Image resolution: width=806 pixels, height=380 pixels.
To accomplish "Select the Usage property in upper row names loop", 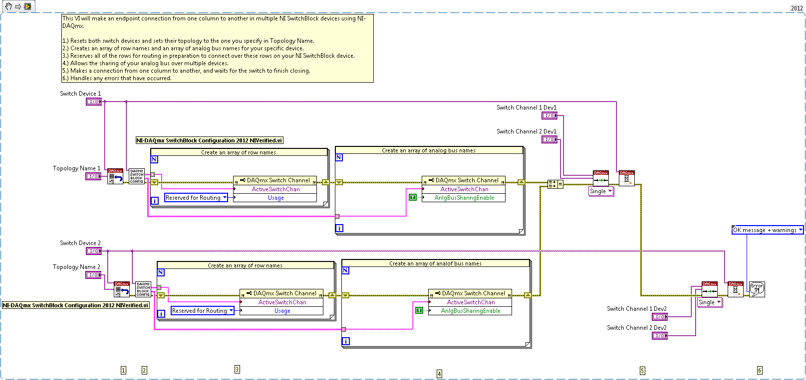I will 275,198.
